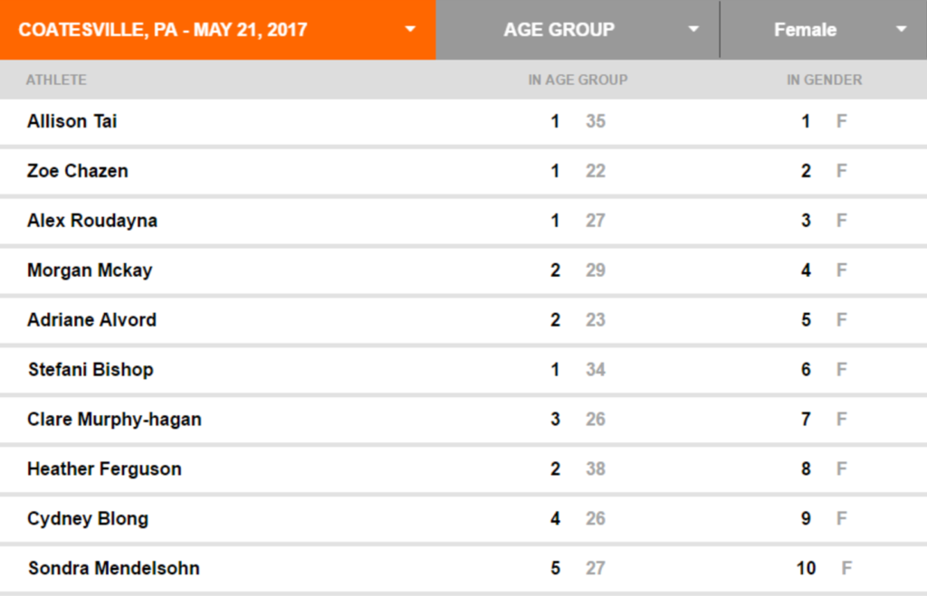Open Cydney Blong's athlete entry
Image resolution: width=927 pixels, height=596 pixels.
pyautogui.click(x=463, y=518)
